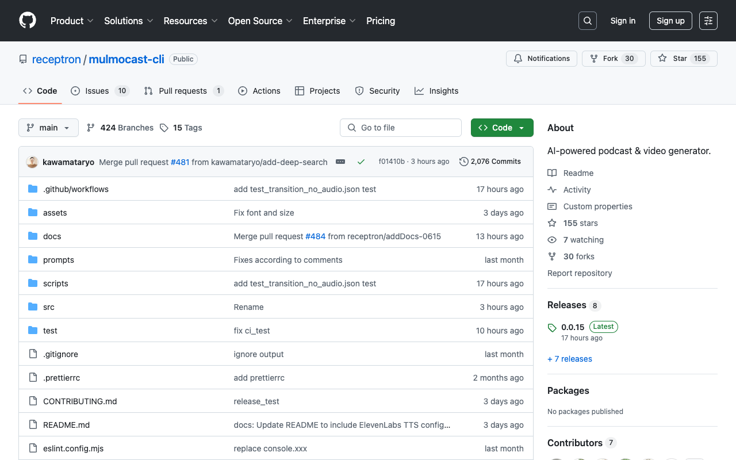Screen dimensions: 736x460
Task: Switch to the Issues tab
Action: tap(100, 91)
